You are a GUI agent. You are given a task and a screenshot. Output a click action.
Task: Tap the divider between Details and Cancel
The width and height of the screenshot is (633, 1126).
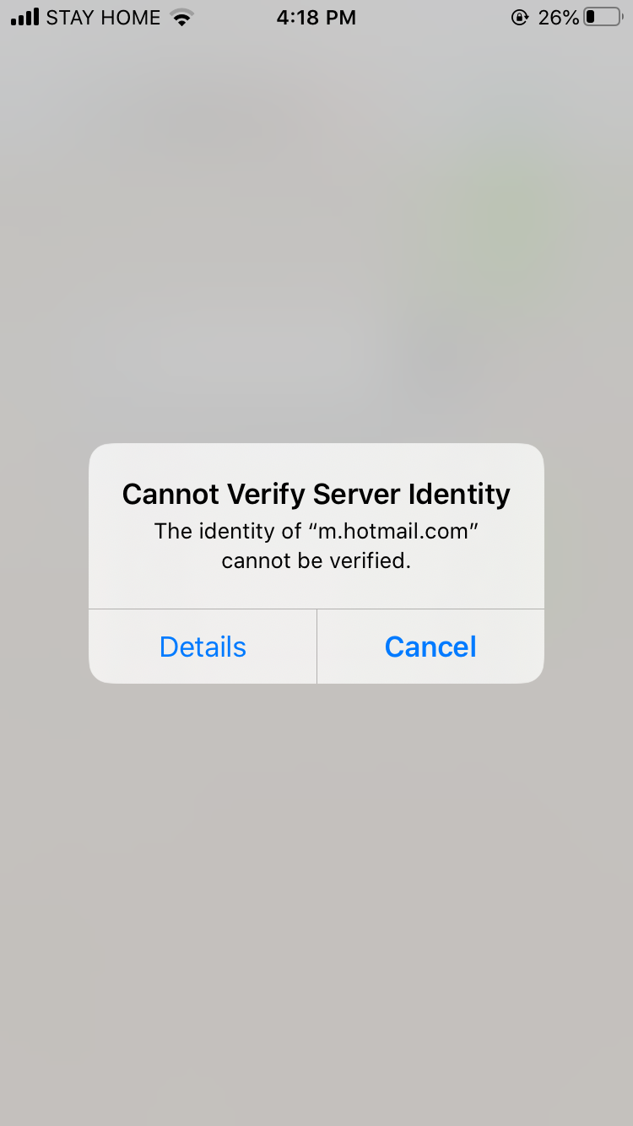(x=316, y=647)
